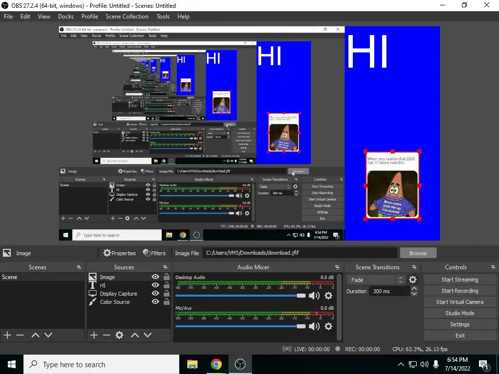
Task: Hide the HI text source eye
Action: (155, 285)
